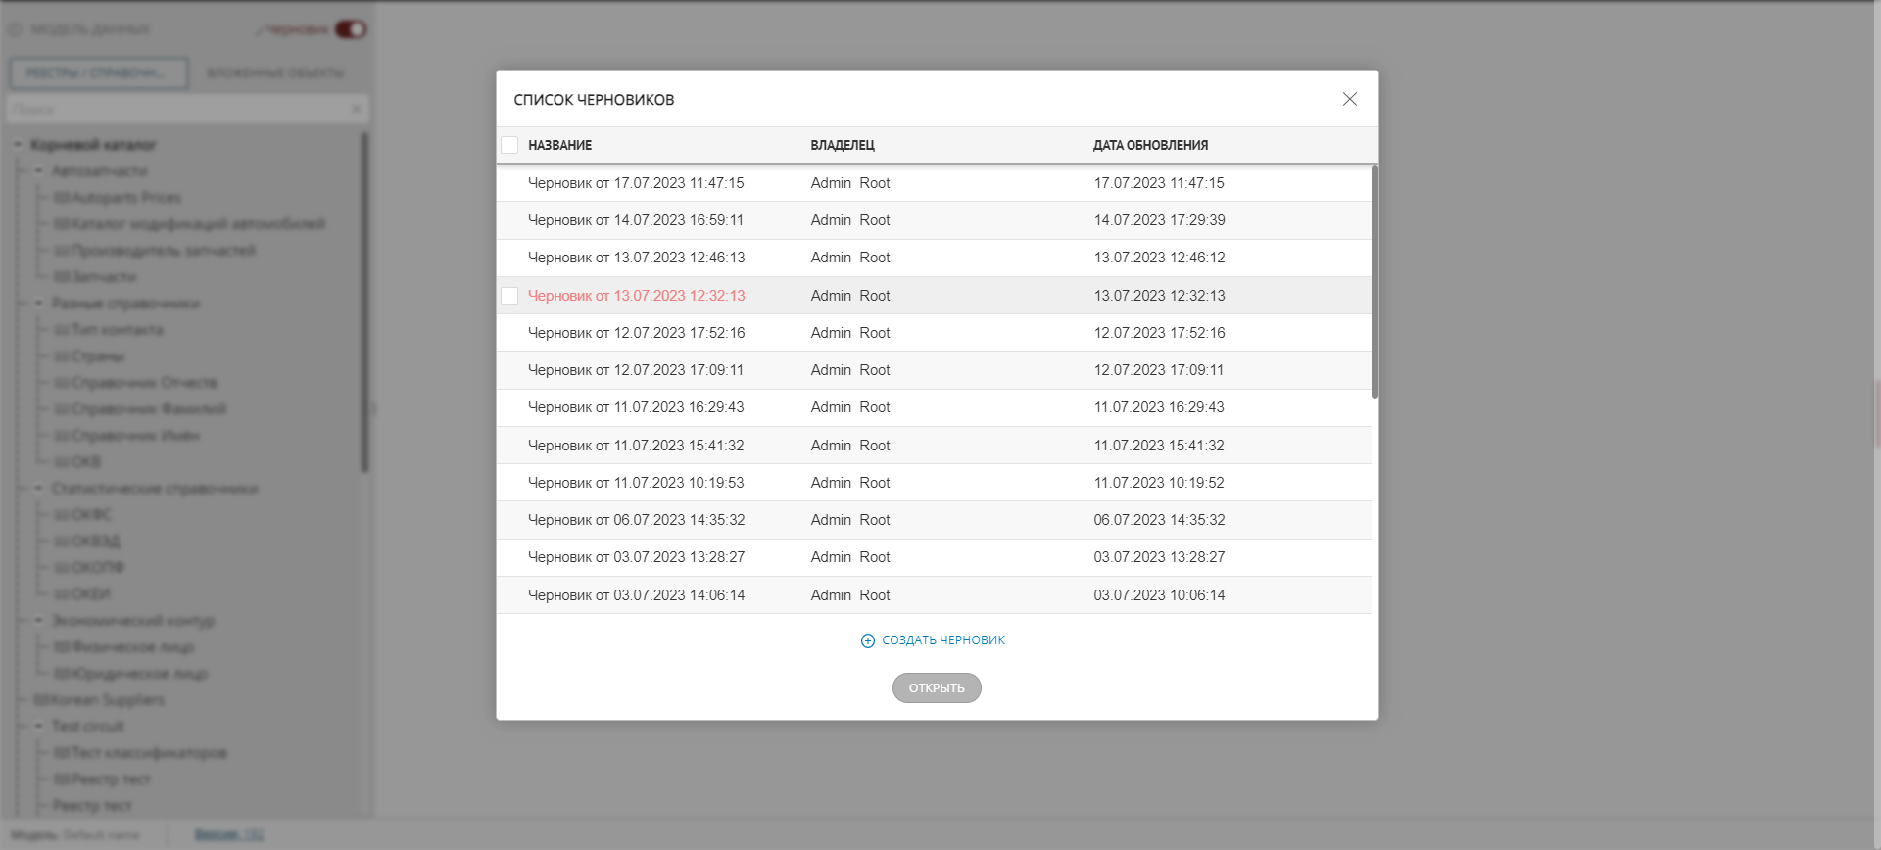Close the drafts list dialog
This screenshot has width=1881, height=850.
(1349, 99)
